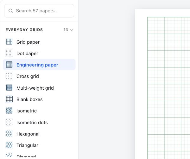The width and height of the screenshot is (190, 159).
Task: Click the magnifier icon in search box
Action: click(10, 11)
